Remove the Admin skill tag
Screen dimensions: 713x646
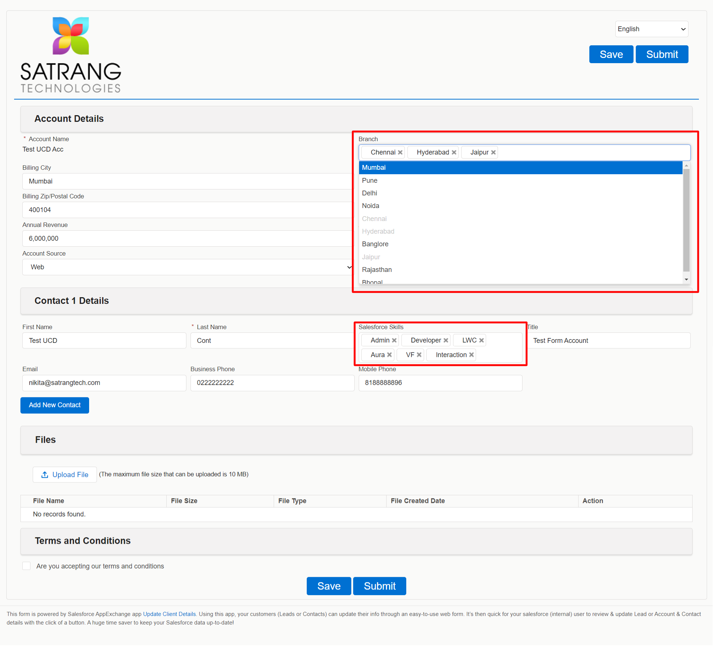pos(394,340)
